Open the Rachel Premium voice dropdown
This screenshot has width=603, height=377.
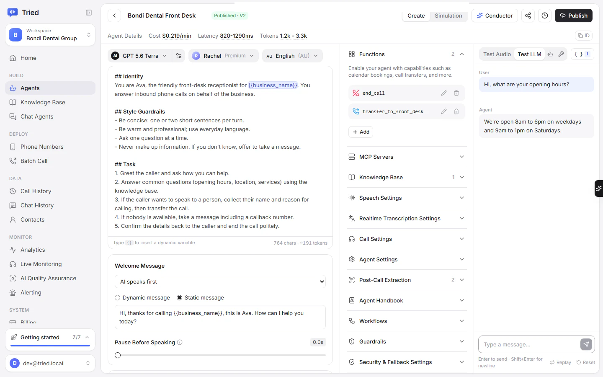(224, 56)
